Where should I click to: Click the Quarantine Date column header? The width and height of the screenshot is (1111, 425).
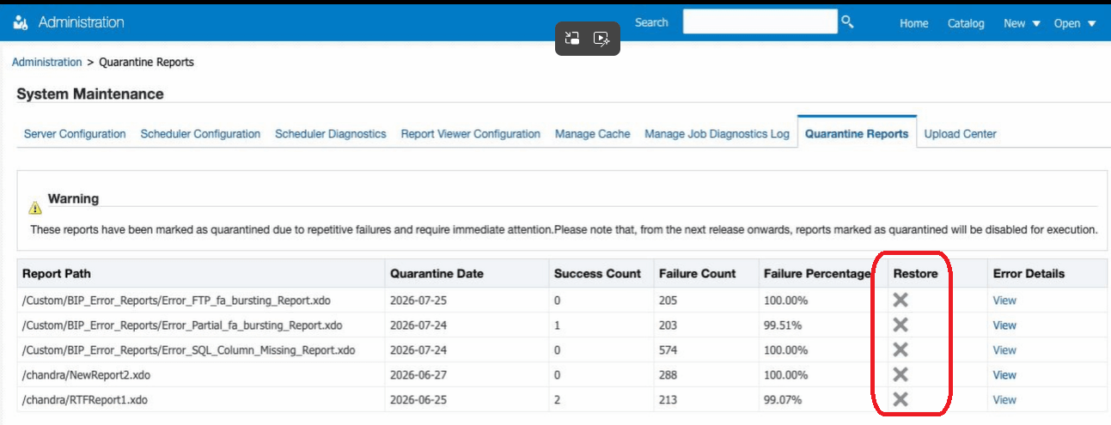pos(436,274)
